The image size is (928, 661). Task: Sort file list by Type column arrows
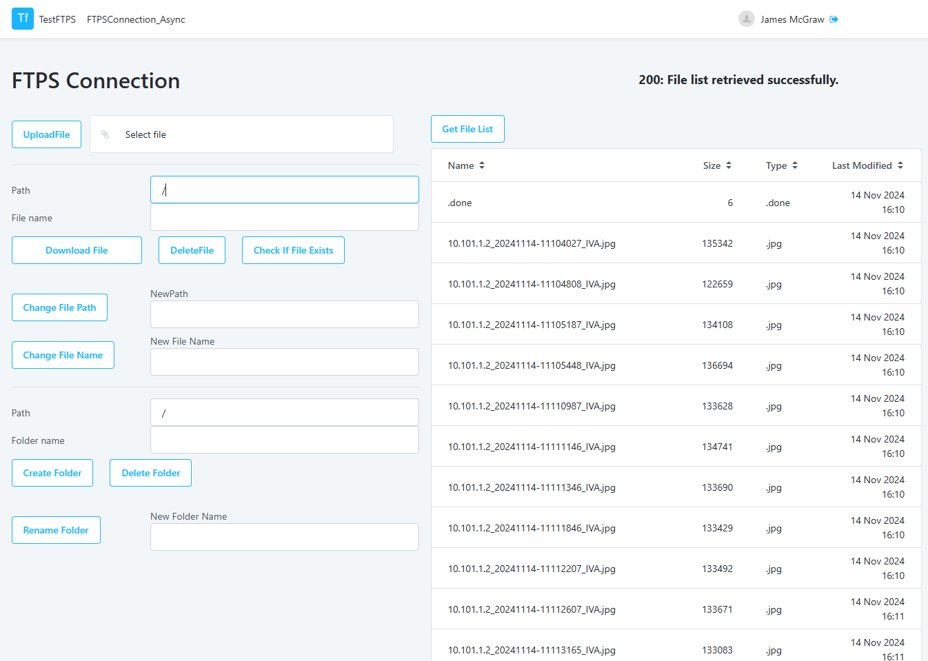tap(795, 165)
